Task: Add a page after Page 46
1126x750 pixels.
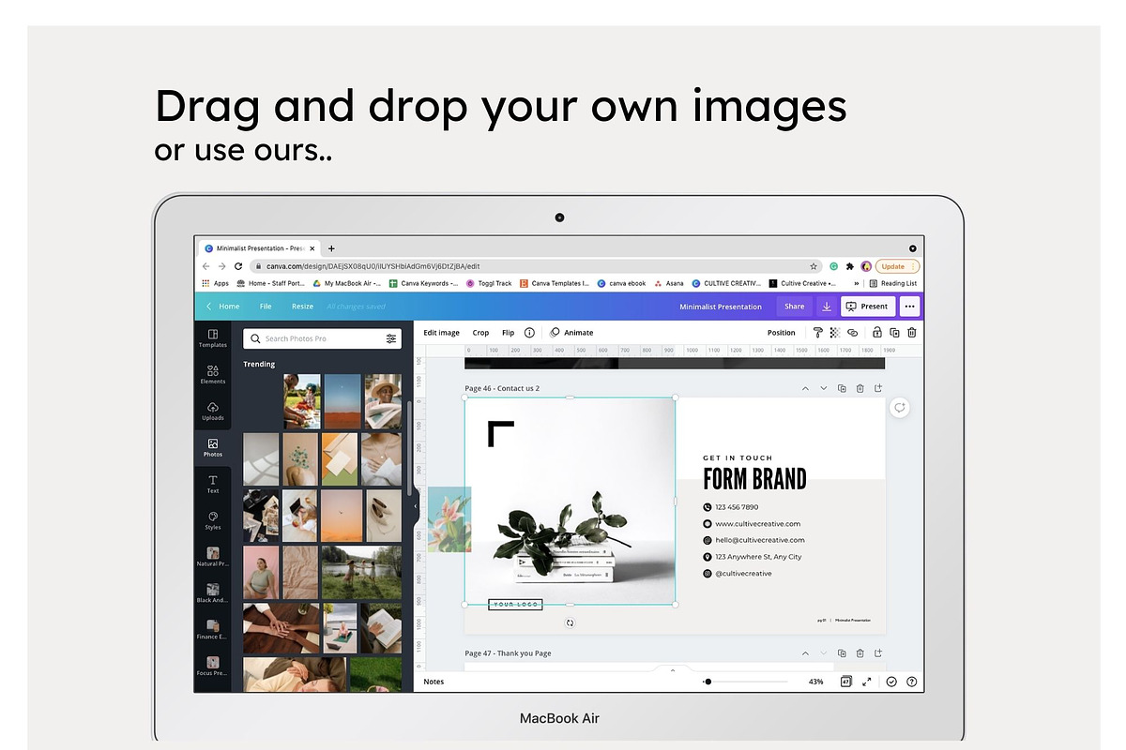Action: pos(878,388)
